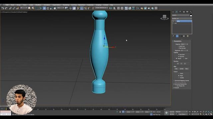
Task: Switch to the Utilities panel tab
Action: [x=191, y=12]
